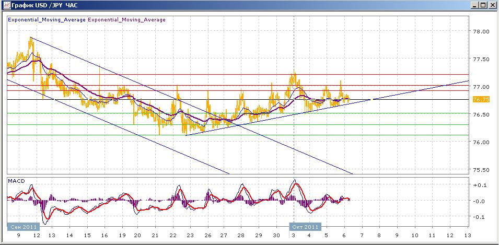Close the USD/JPY chart window
The width and height of the screenshot is (499, 245).
coord(492,5)
